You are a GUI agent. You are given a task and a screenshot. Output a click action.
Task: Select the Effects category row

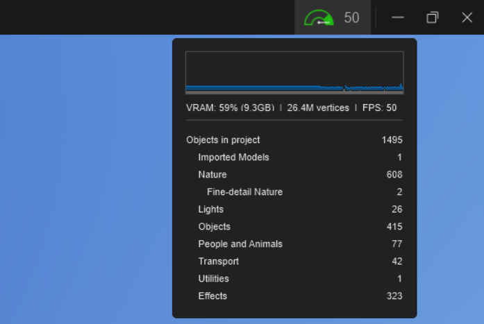[x=212, y=296]
